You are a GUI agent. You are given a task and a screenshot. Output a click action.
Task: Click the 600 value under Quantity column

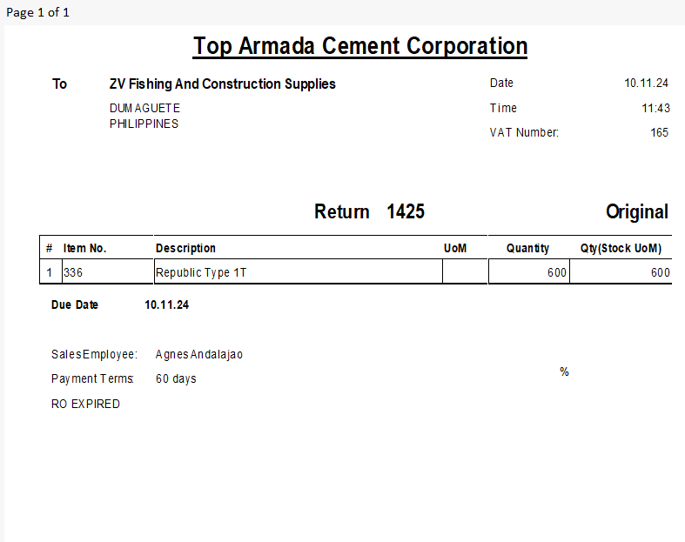[556, 272]
